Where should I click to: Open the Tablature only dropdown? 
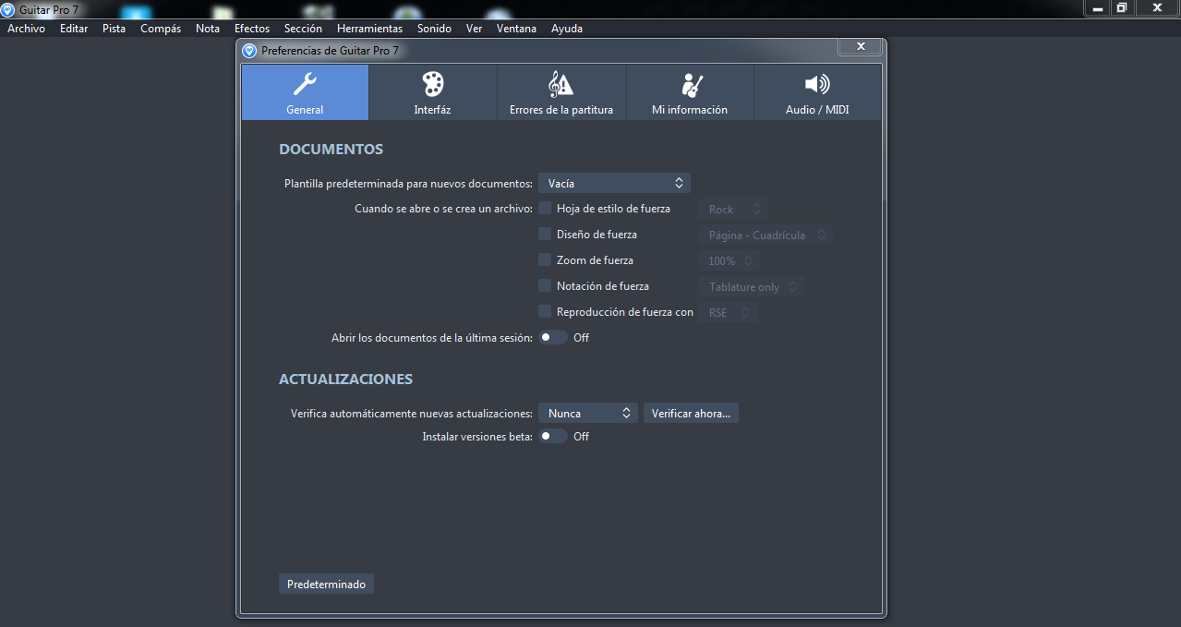(x=751, y=286)
